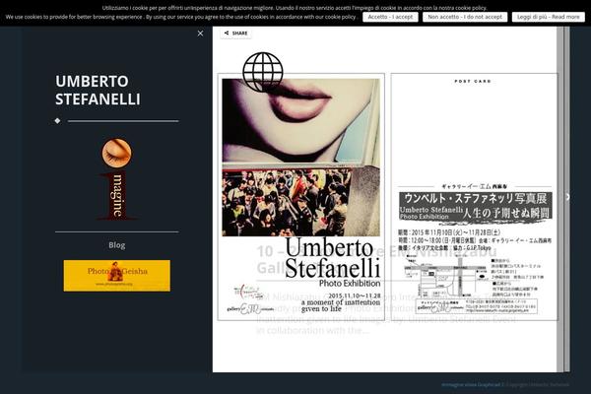
Task: Click the Photo Geisha yellow banner
Action: click(x=117, y=276)
